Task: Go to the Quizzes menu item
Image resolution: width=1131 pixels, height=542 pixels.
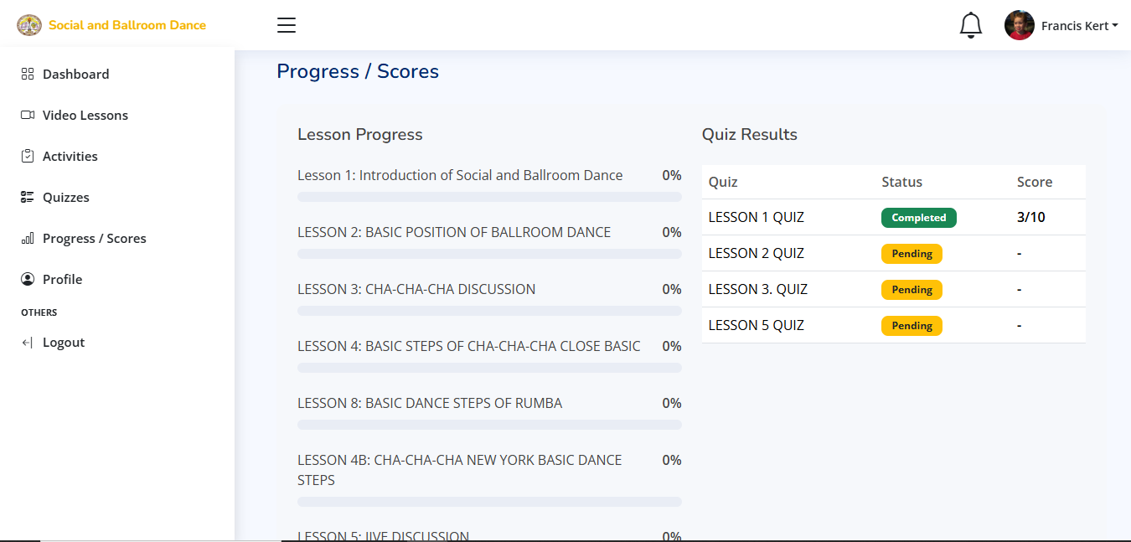Action: click(65, 197)
